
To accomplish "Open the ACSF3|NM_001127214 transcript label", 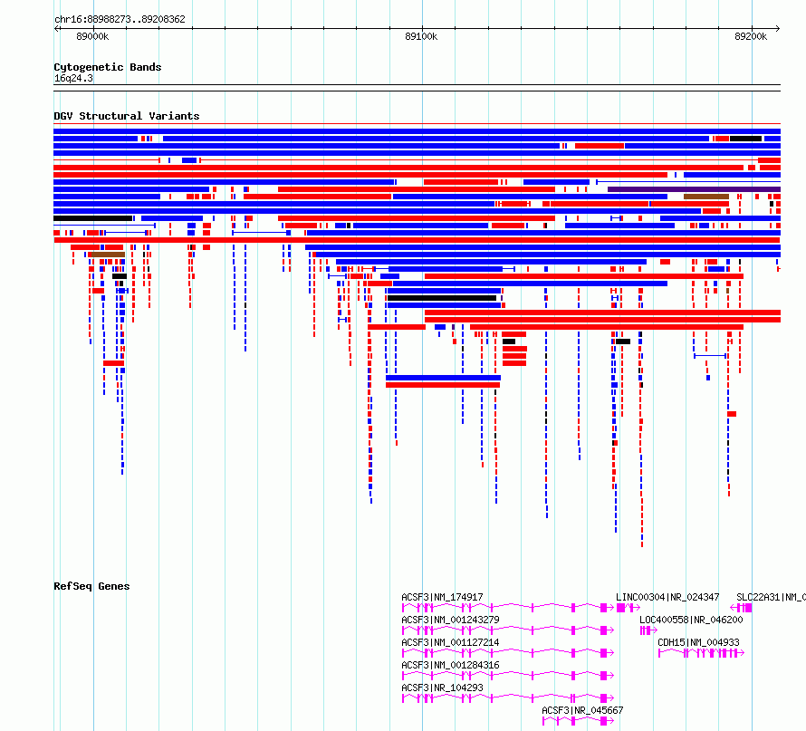I will coord(450,642).
